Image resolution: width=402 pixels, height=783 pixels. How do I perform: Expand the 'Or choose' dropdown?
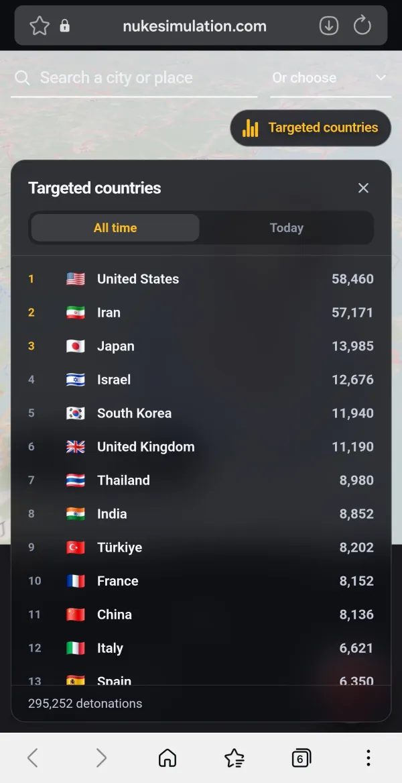(331, 79)
